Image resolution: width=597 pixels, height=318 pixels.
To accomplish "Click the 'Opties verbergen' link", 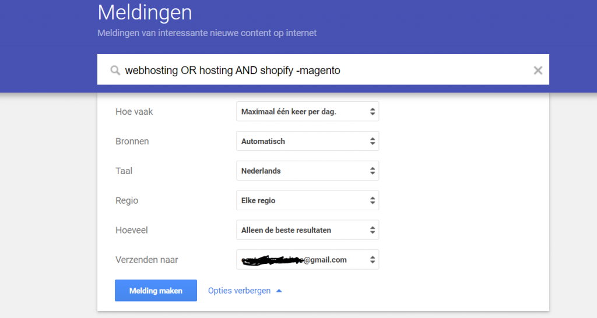I will (x=239, y=291).
